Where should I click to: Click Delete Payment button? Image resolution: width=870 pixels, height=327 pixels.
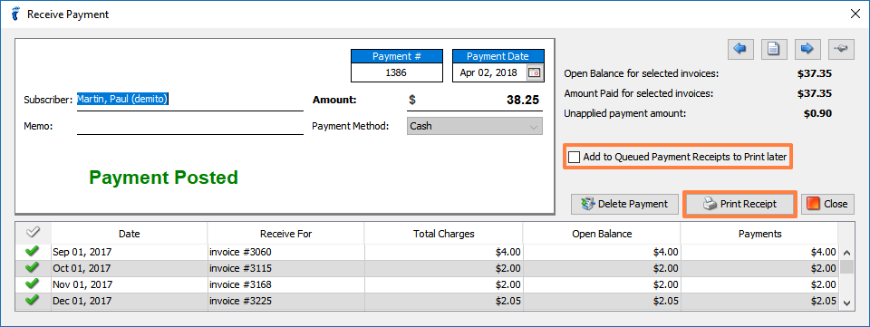tap(624, 204)
